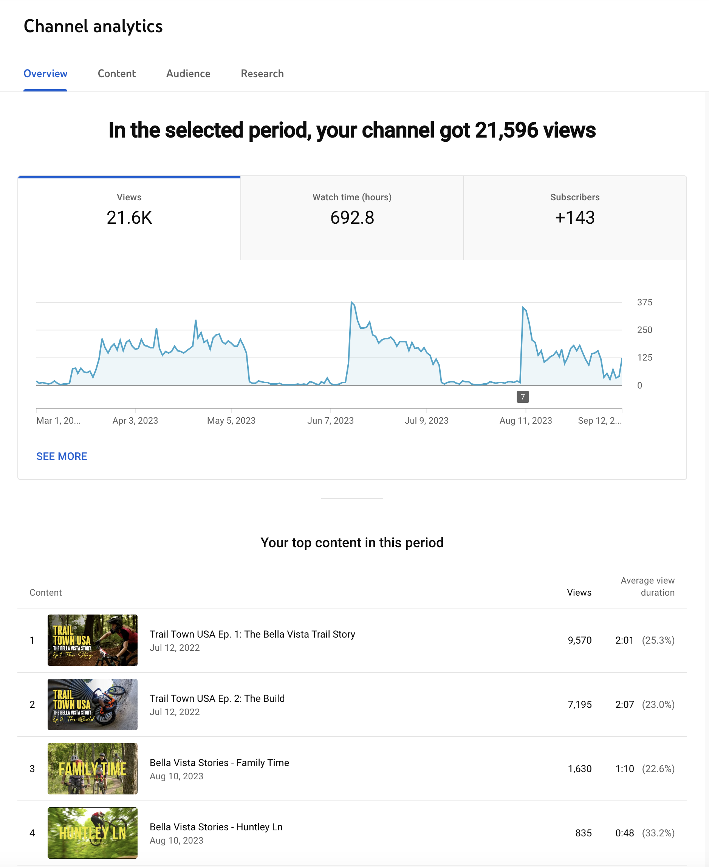
Task: Open 'Bella Vista Stories - Family Time' title
Action: pos(219,762)
